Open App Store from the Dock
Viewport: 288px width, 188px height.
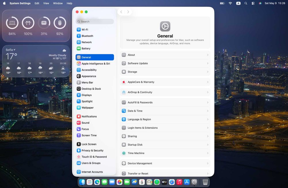pos(187,182)
